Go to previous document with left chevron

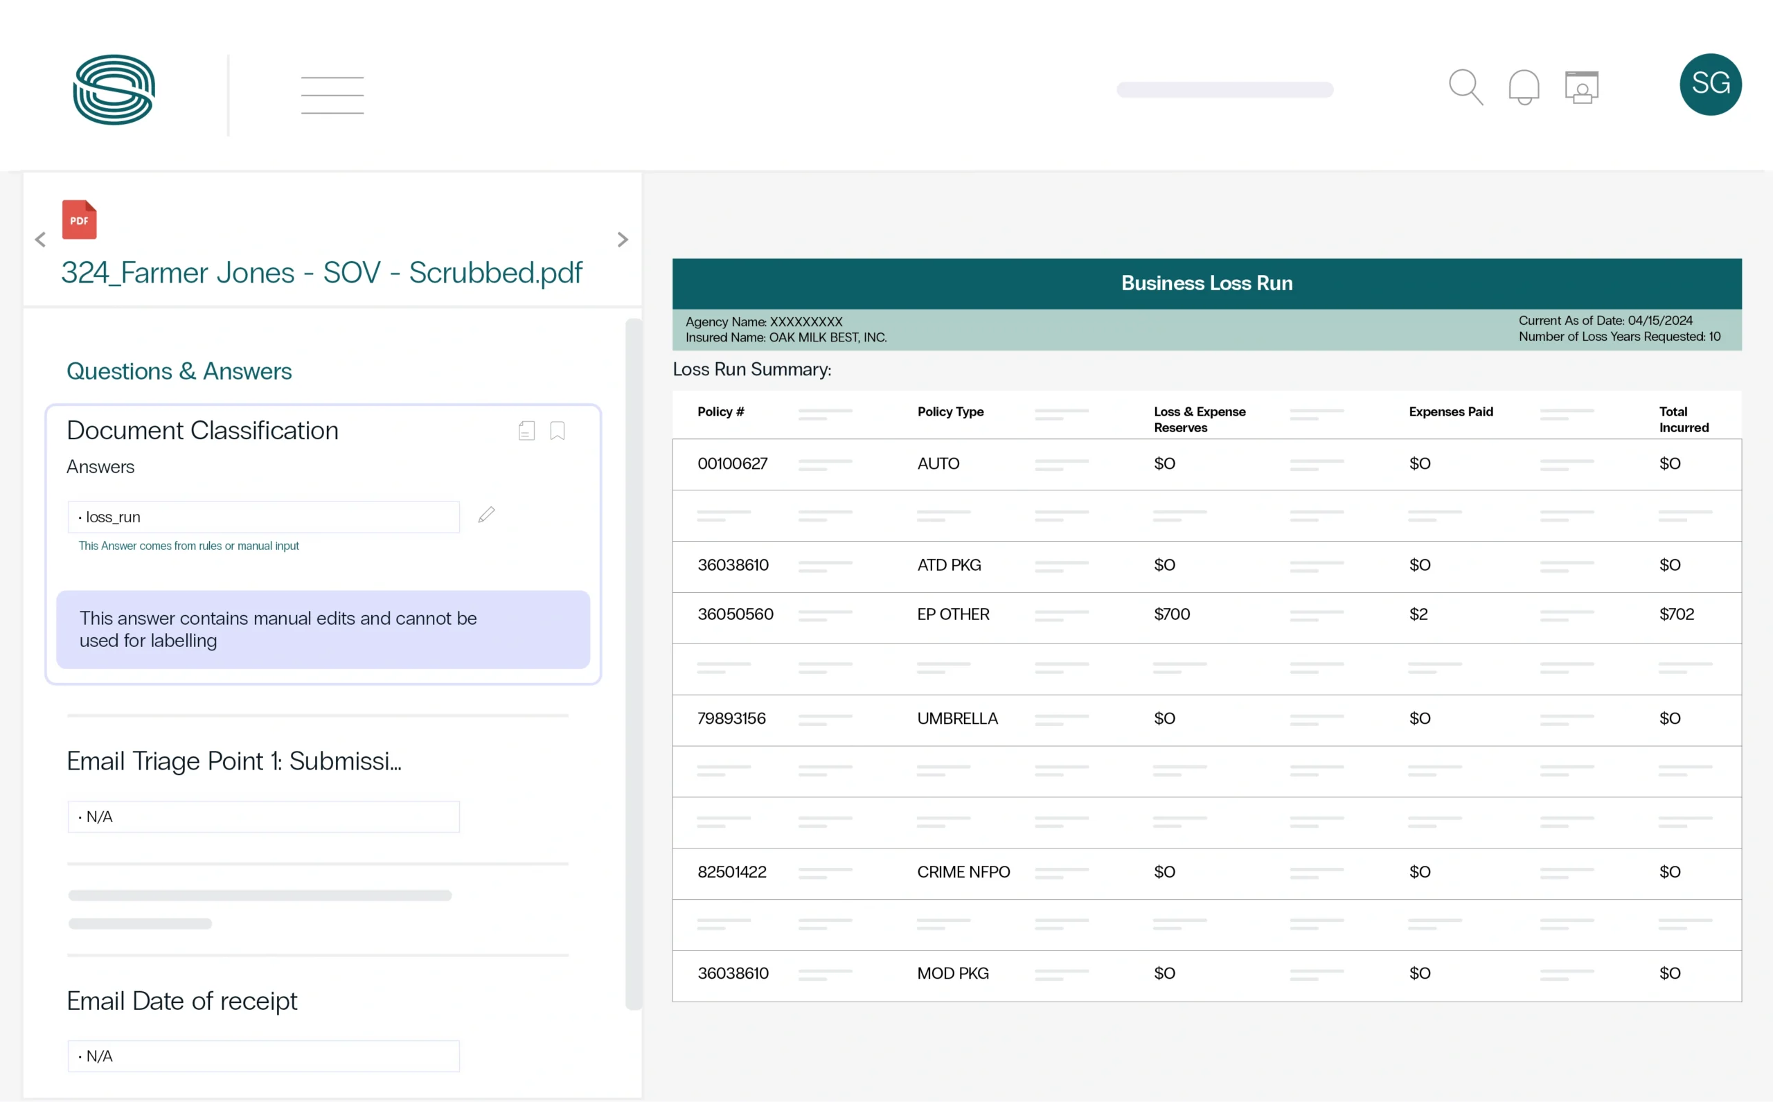pos(40,240)
